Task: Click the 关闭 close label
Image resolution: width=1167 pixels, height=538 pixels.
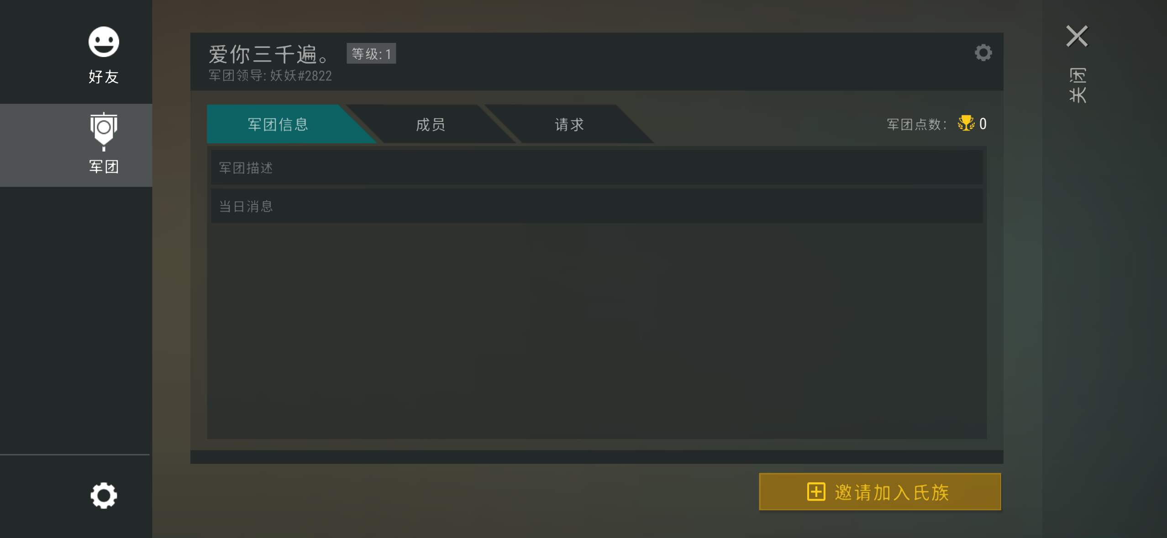Action: [1078, 85]
